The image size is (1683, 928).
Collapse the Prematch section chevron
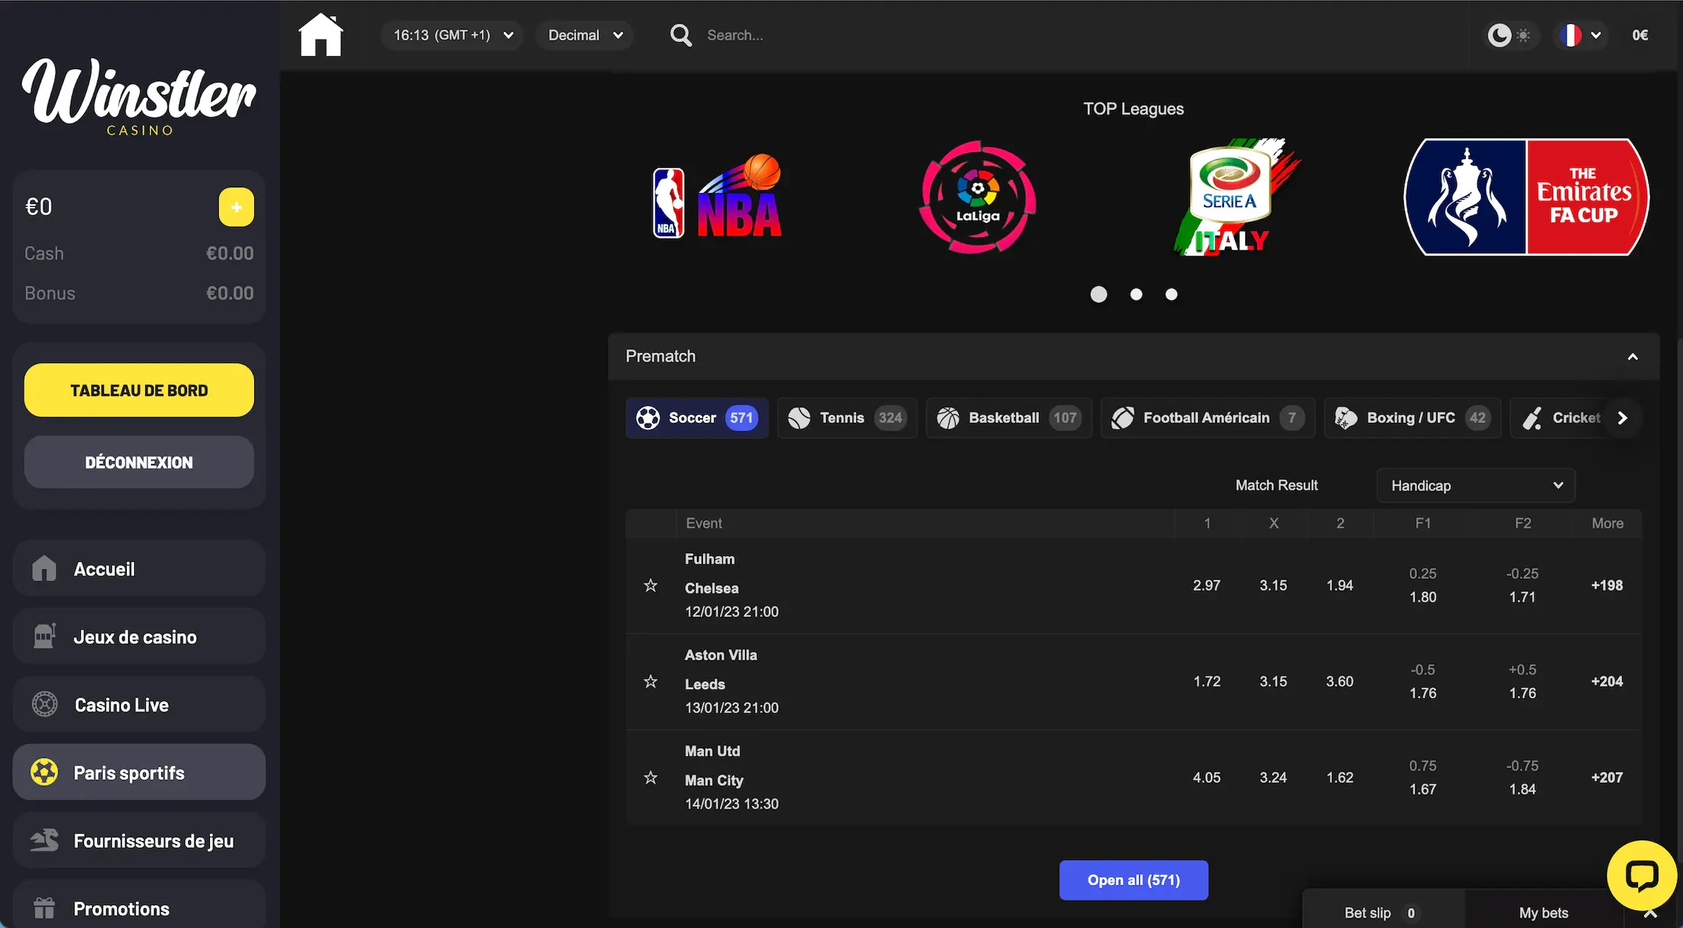pyautogui.click(x=1633, y=356)
